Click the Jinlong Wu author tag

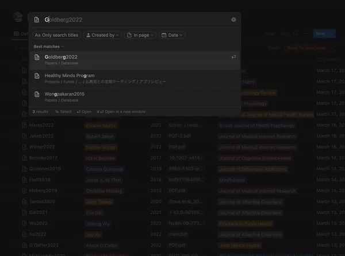pos(98,224)
